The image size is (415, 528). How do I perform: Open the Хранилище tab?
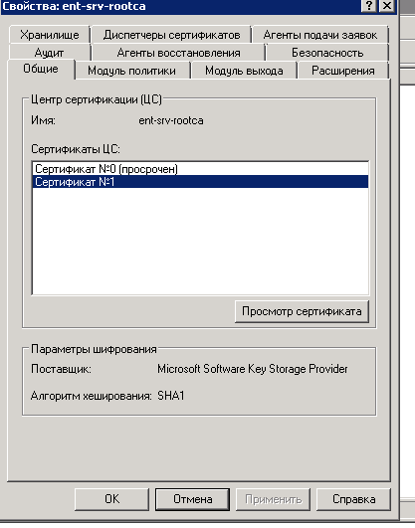[x=50, y=35]
